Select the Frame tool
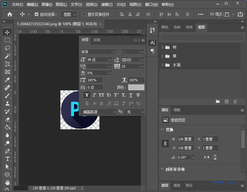This screenshot has height=192, width=247. (x=7, y=72)
